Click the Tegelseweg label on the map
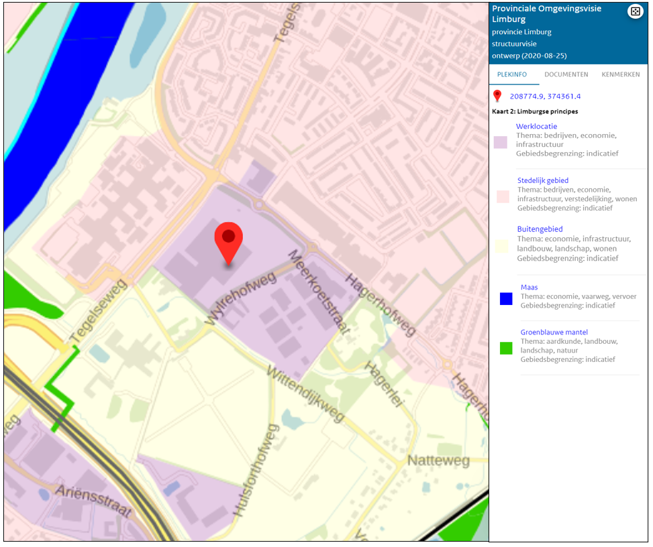Viewport: 653px width, 547px height. (x=98, y=311)
